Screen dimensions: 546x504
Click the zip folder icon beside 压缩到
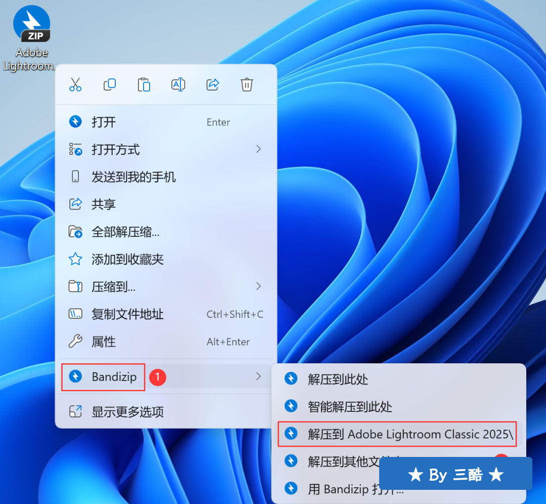click(75, 286)
